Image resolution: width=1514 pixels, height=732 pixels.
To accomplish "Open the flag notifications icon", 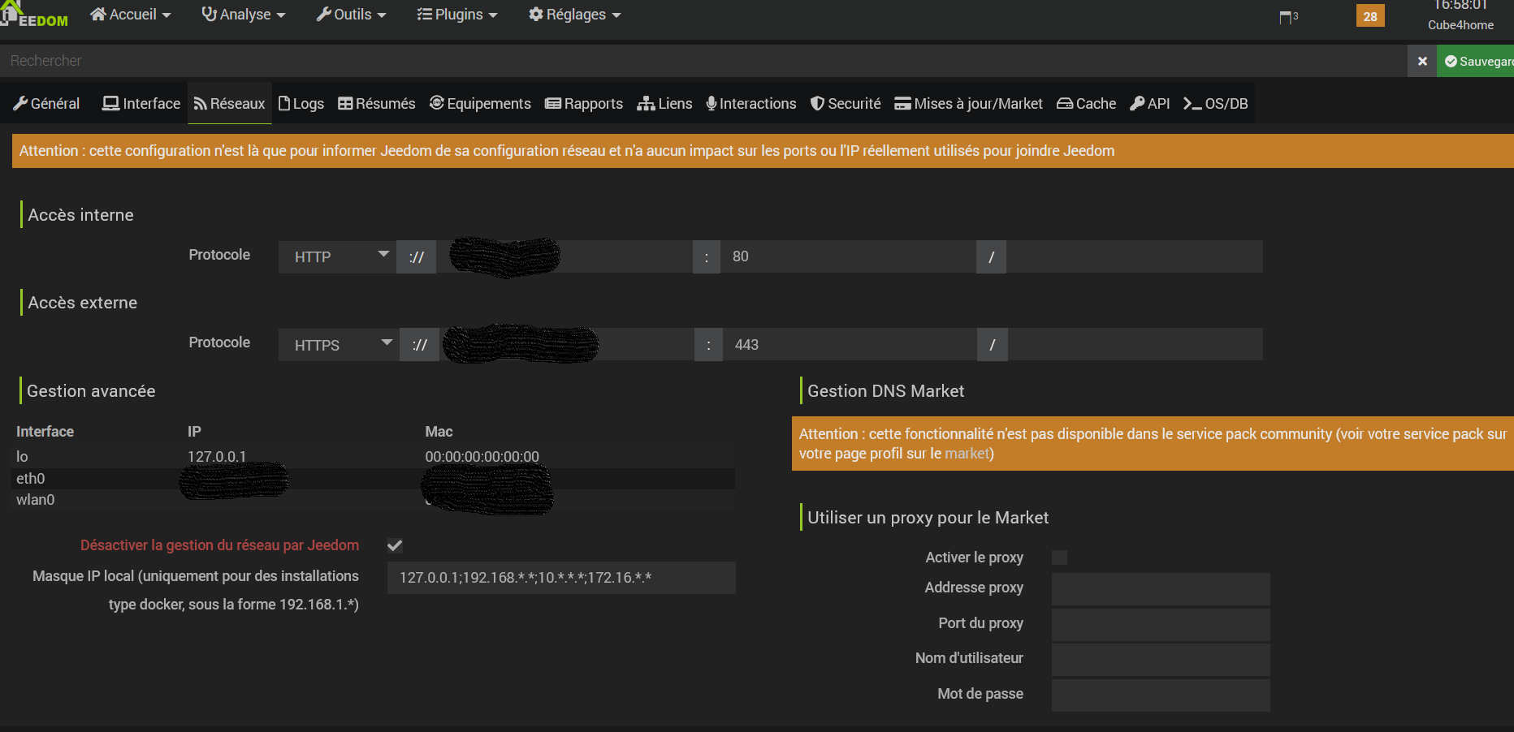I will [1288, 17].
